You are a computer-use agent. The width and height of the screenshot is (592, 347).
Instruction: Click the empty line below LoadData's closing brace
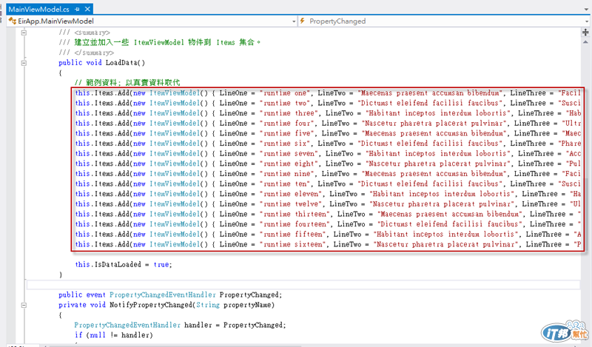coord(303,285)
